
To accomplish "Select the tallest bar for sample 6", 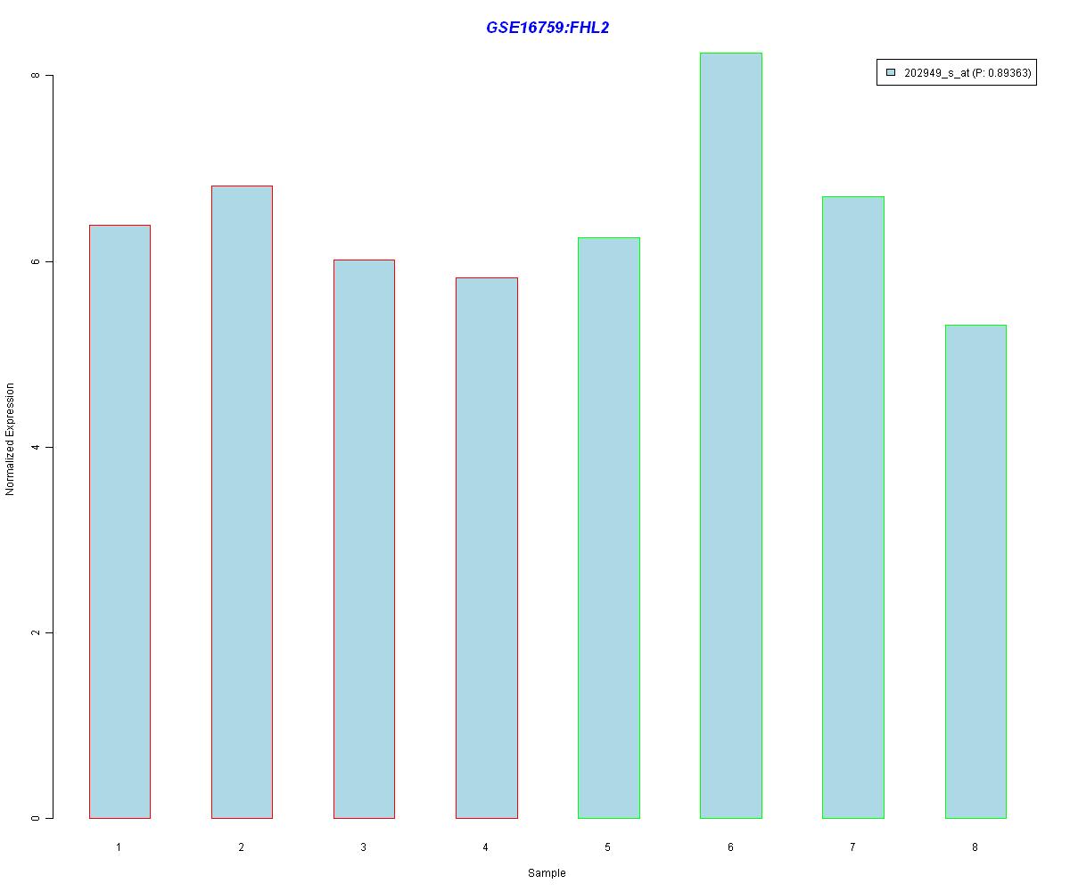I will tap(731, 435).
